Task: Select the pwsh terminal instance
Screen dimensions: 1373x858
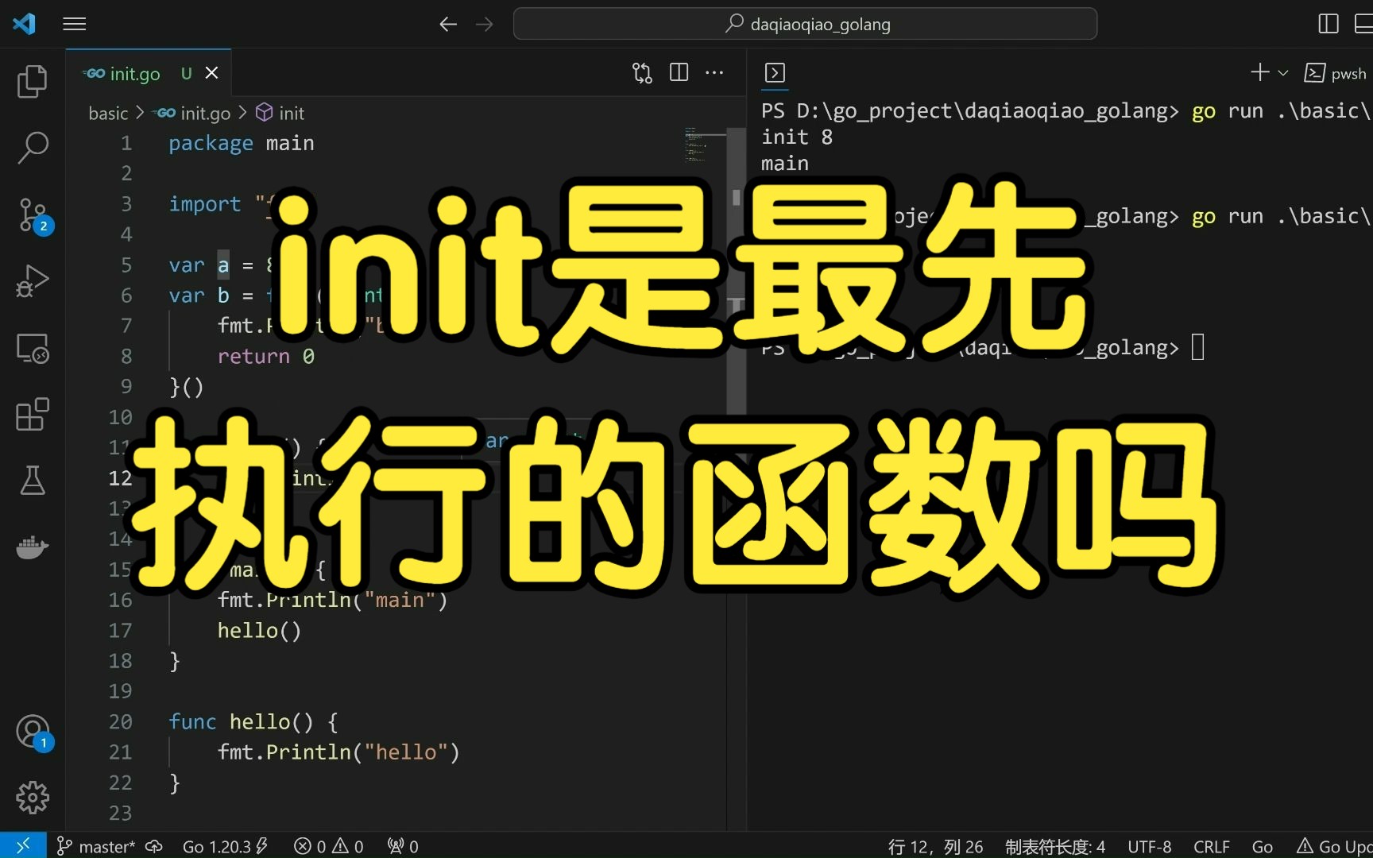Action: coord(1336,73)
